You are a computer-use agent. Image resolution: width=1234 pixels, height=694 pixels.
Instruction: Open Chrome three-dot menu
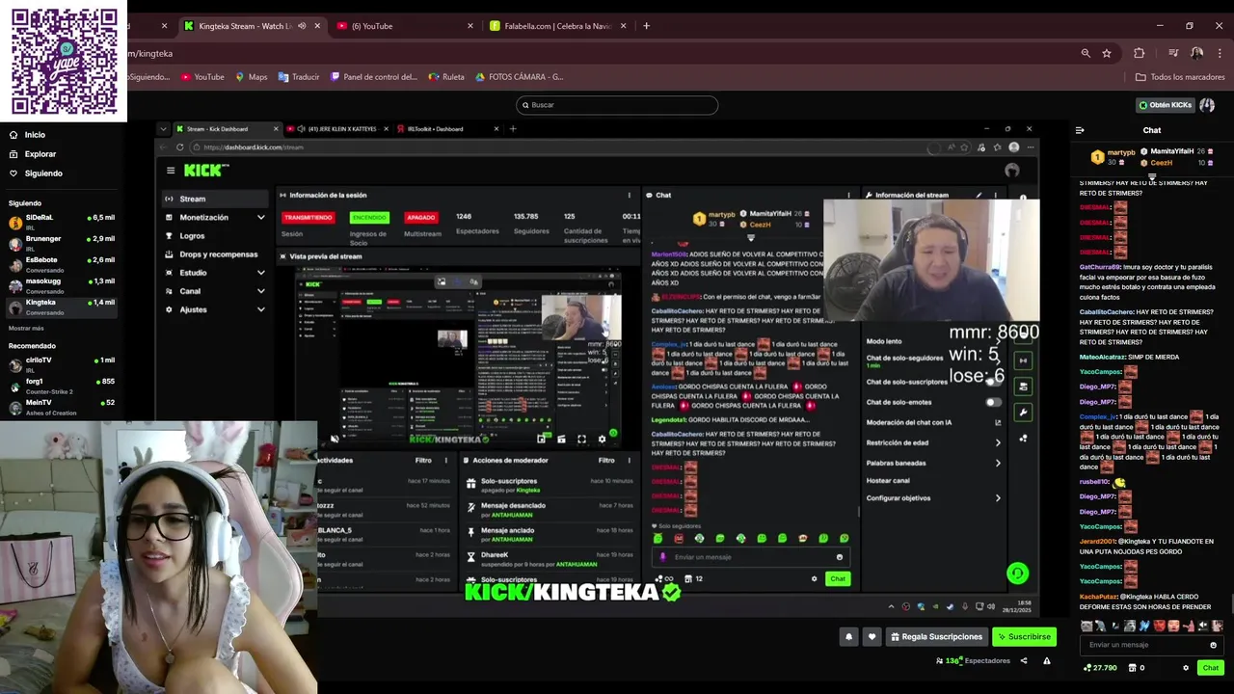coord(1221,53)
